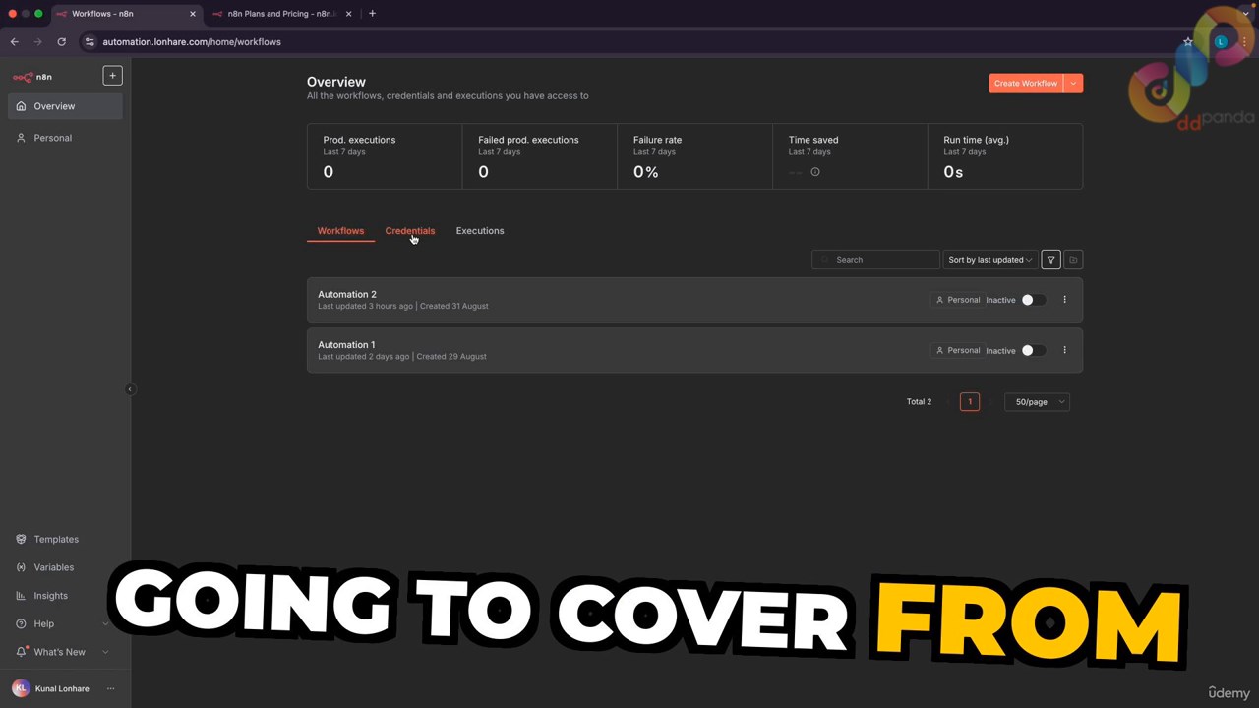Click the plus add button in sidebar
The width and height of the screenshot is (1259, 708).
[112, 76]
